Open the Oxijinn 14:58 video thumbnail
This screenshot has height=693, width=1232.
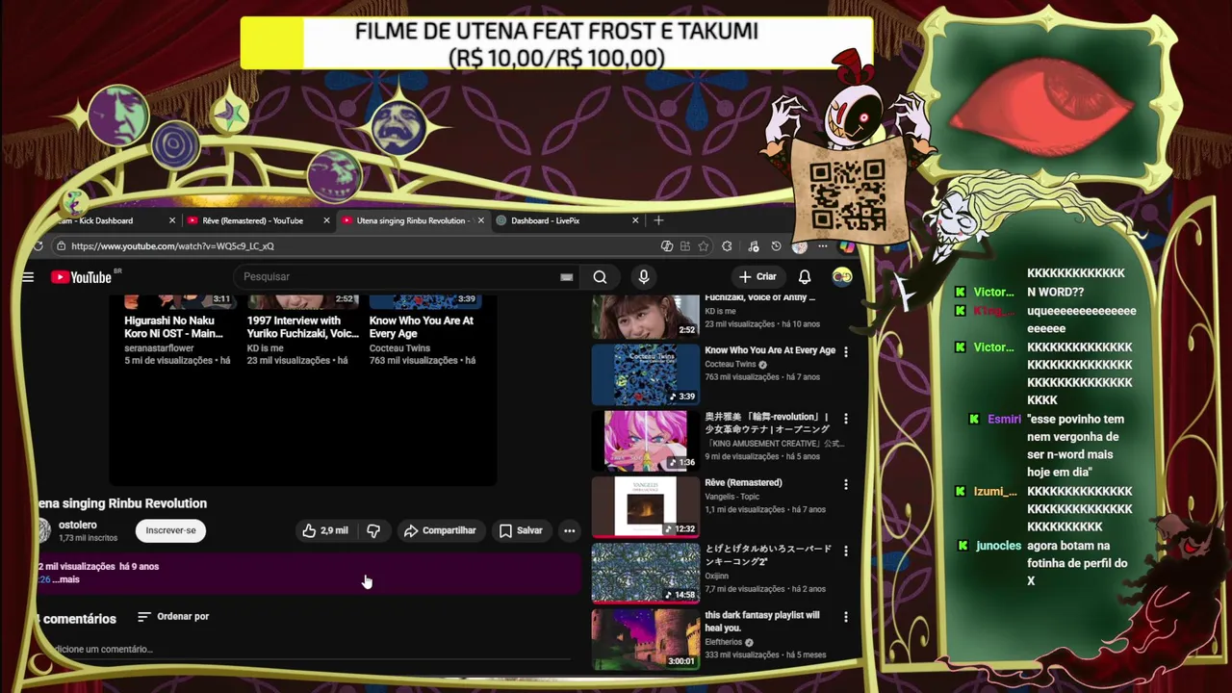pyautogui.click(x=645, y=572)
